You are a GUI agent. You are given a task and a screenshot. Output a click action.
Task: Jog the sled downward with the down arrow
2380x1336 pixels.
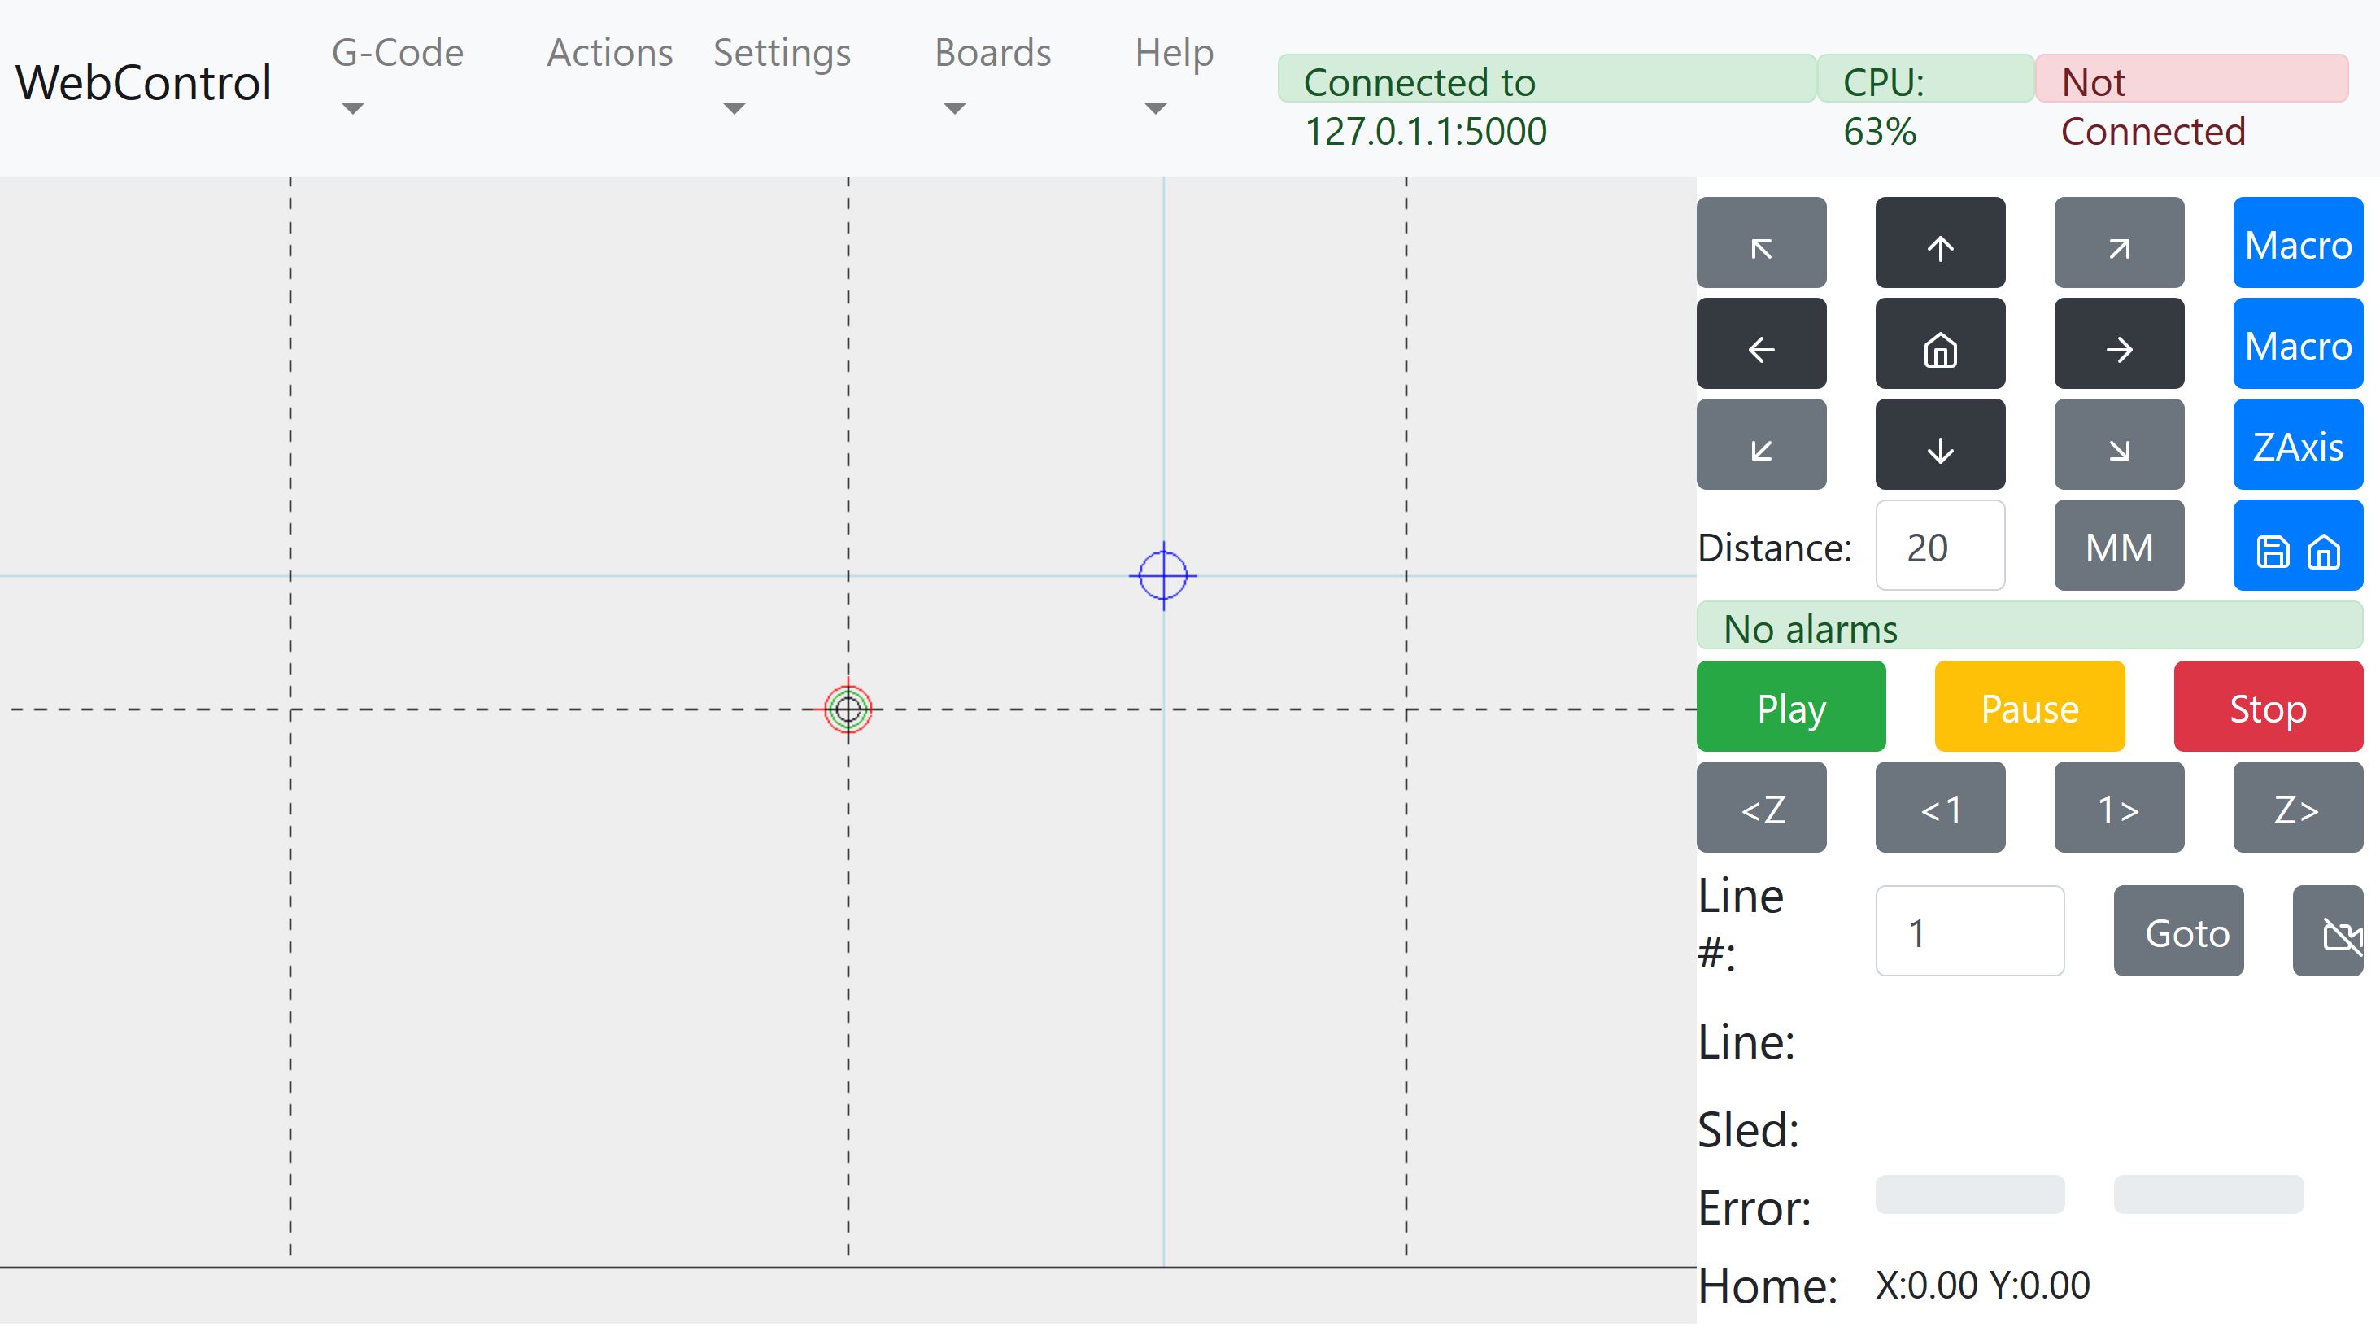(x=1939, y=444)
